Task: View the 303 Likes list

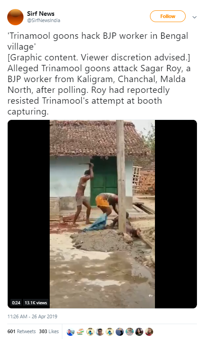Action: [49, 331]
